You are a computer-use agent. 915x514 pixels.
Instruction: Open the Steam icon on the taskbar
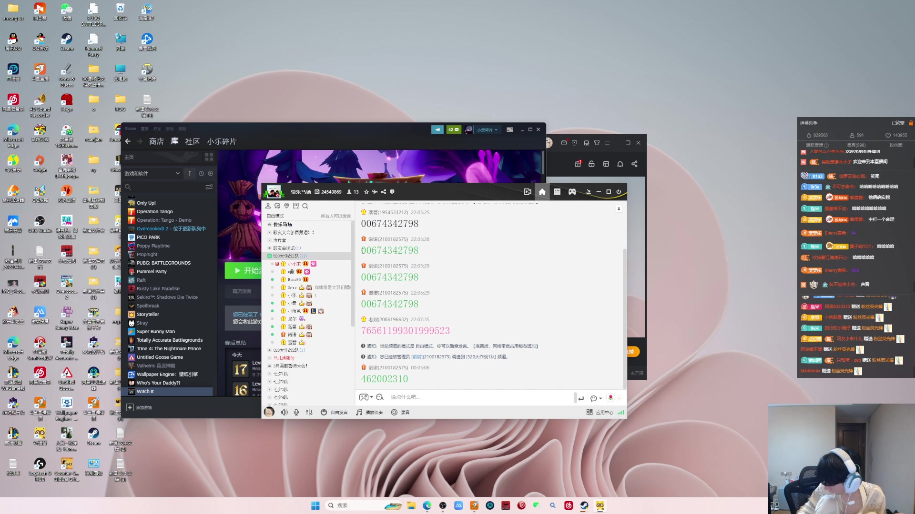point(584,505)
